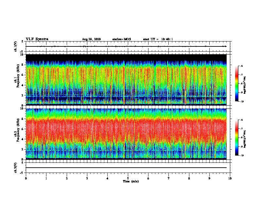Click the "5" tick label on Time axis
Screen dimensions: 259x200
coord(128,178)
